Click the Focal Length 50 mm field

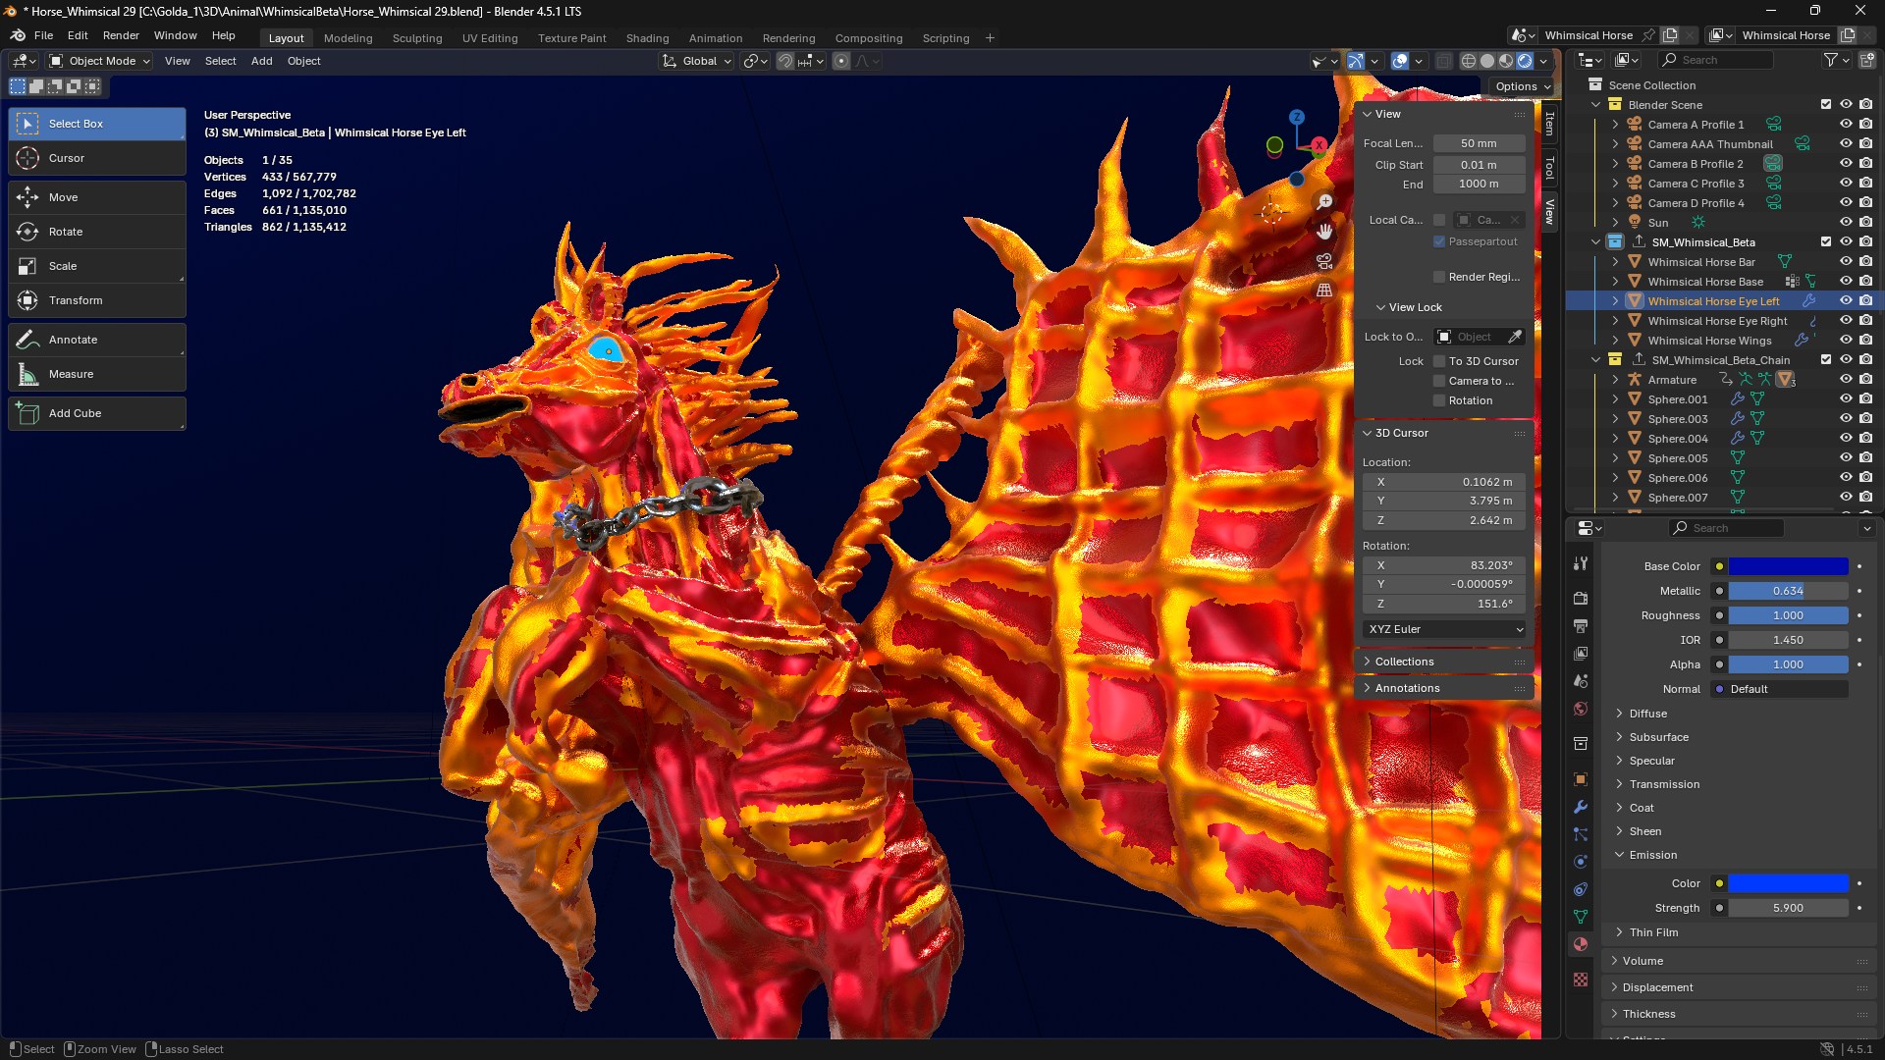(x=1479, y=143)
